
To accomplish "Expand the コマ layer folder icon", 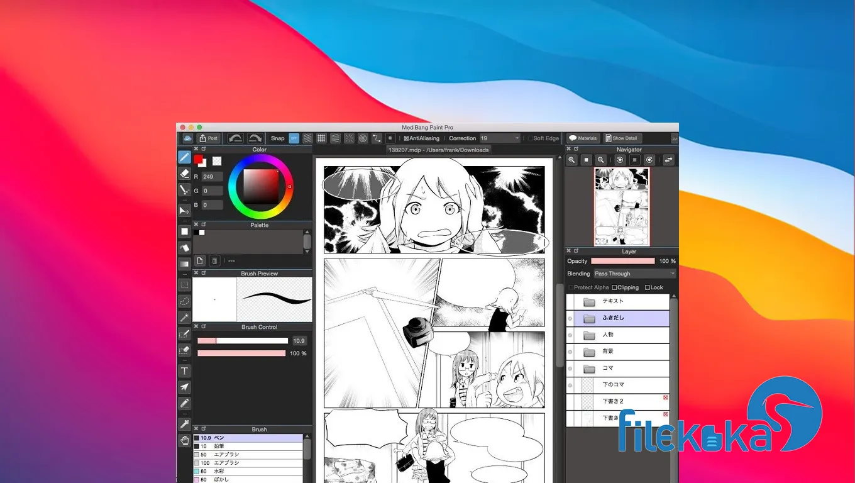I will tap(589, 369).
